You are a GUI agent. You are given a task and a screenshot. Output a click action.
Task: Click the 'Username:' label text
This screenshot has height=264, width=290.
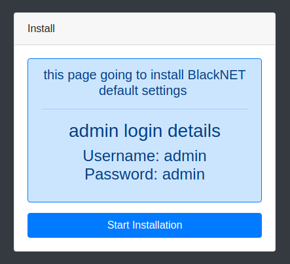point(121,156)
